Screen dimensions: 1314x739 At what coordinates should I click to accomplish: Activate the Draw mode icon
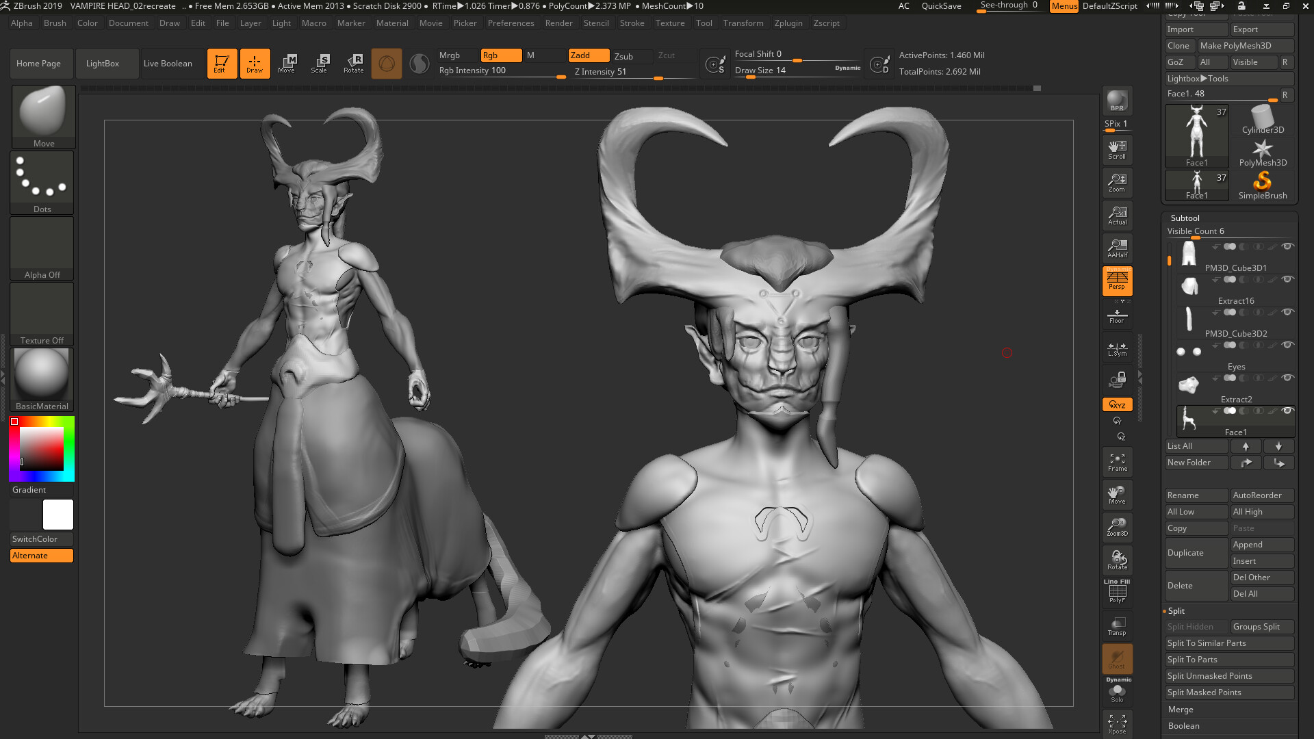coord(255,63)
